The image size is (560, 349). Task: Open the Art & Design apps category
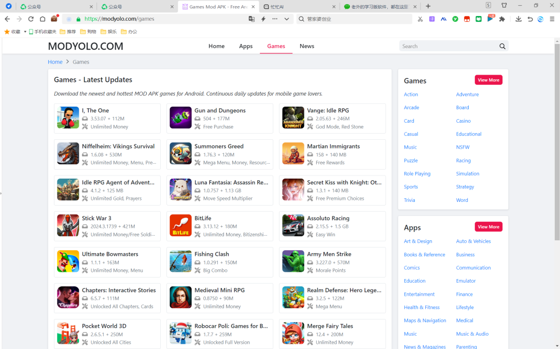pyautogui.click(x=418, y=241)
